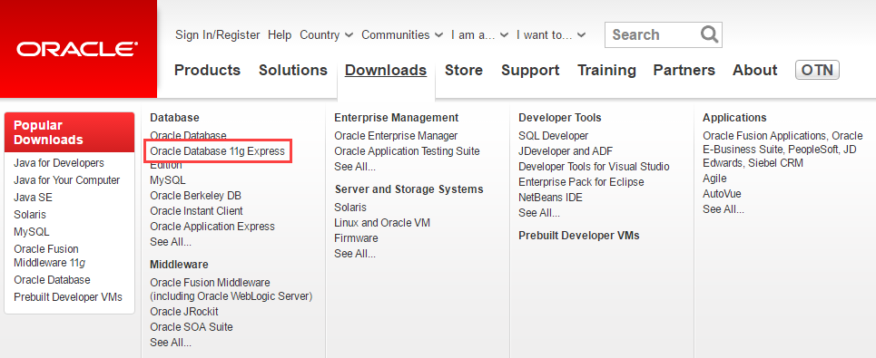Select the Downloads menu item

tap(386, 71)
